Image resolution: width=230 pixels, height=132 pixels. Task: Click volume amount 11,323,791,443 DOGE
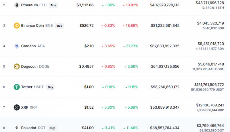pyautogui.click(x=208, y=69)
